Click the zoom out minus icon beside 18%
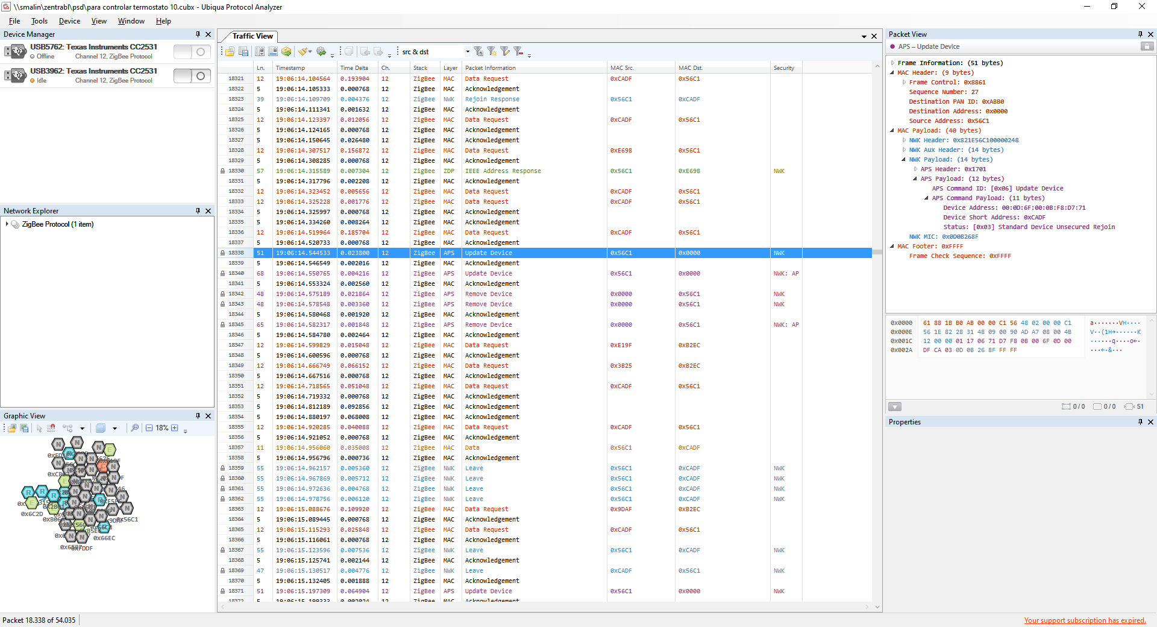Screen dimensions: 1157x627 coord(149,428)
